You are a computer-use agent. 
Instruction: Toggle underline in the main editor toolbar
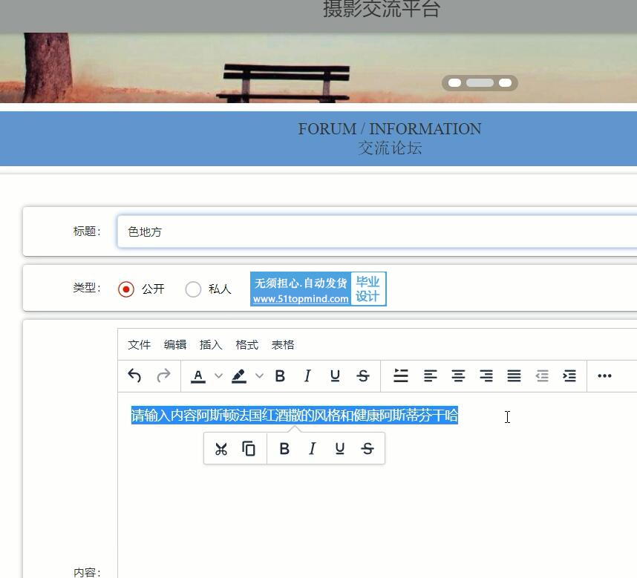[x=335, y=376]
